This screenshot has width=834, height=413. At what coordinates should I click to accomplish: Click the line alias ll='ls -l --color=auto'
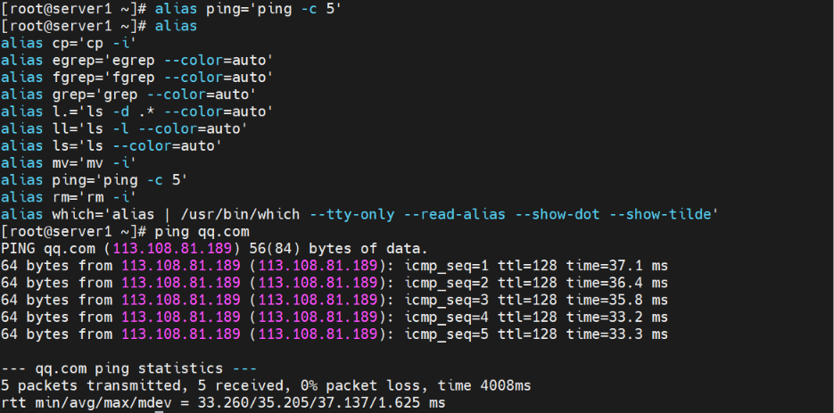pos(125,128)
